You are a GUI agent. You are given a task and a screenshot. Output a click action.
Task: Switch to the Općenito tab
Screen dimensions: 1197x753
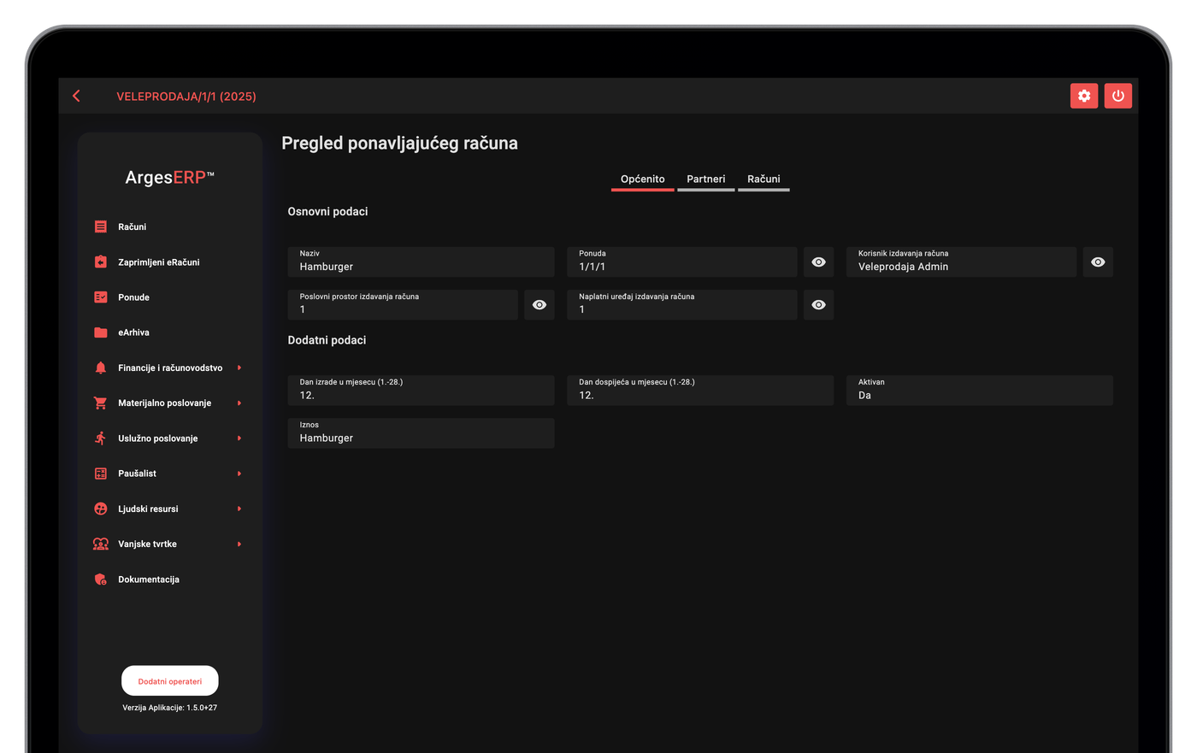point(643,179)
